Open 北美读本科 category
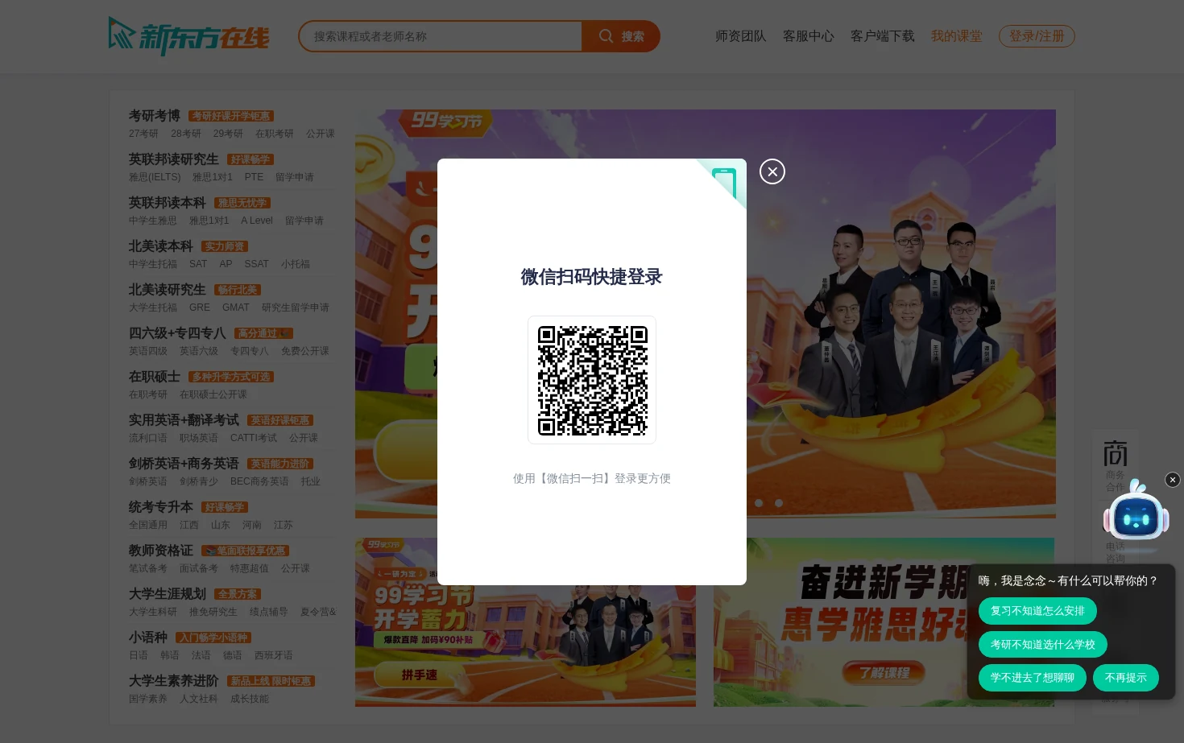Screen dimensions: 1184x743 coord(161,246)
